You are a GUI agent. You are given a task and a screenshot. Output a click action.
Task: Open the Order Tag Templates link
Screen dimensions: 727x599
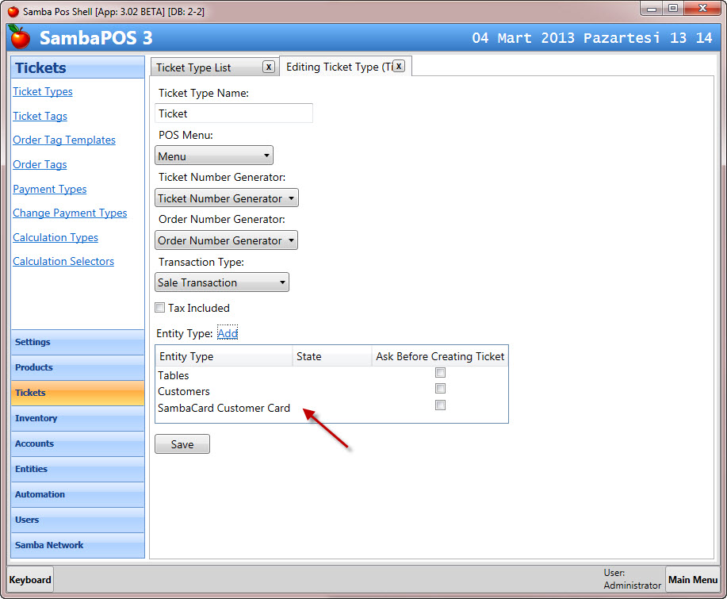[x=64, y=140]
